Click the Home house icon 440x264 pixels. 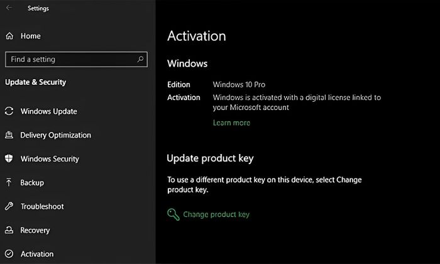click(x=9, y=36)
